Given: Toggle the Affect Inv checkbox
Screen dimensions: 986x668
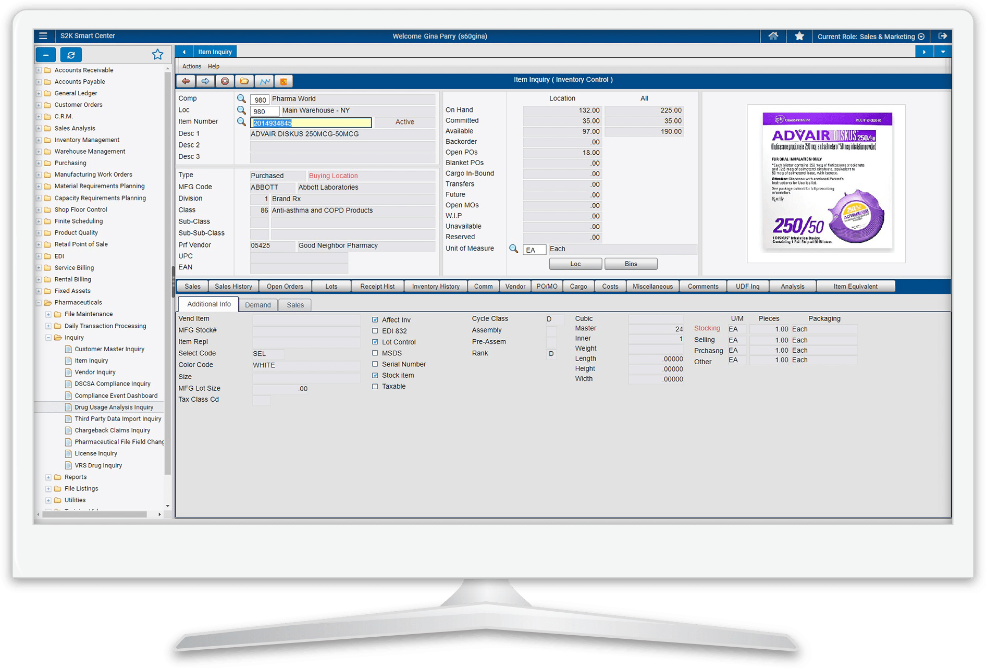Looking at the screenshot, I should click(x=375, y=319).
